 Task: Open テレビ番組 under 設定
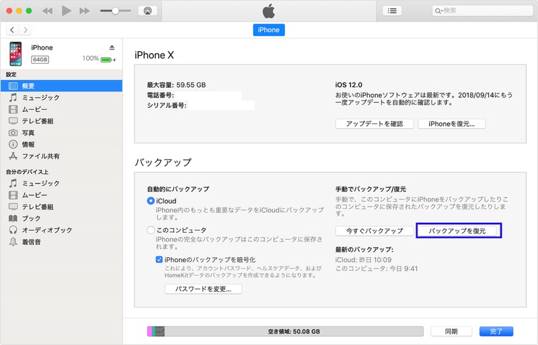coord(61,121)
